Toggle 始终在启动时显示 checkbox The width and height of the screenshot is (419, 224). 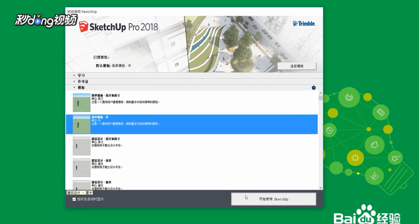pyautogui.click(x=74, y=199)
